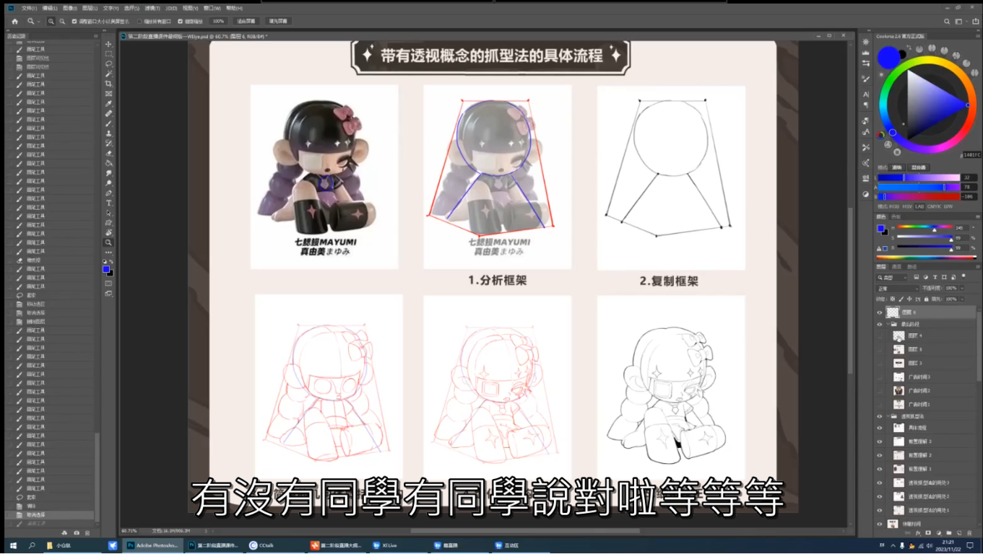Image resolution: width=983 pixels, height=554 pixels.
Task: Click the 100% zoom button
Action: [218, 21]
